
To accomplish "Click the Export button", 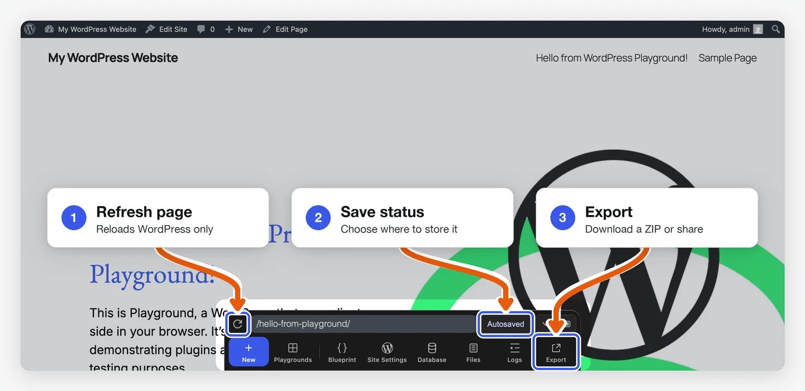I will (556, 352).
